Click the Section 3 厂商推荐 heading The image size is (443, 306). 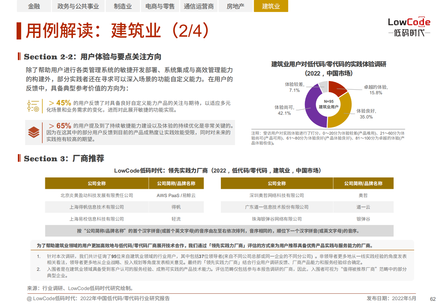[x=64, y=159]
